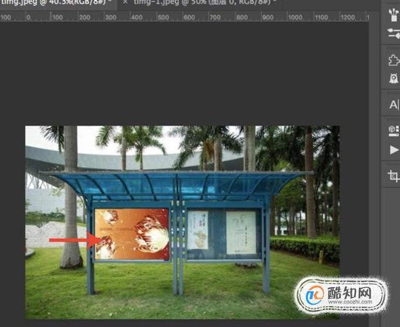Open the crop-marks panel icon
This screenshot has width=400, height=327.
pyautogui.click(x=394, y=176)
